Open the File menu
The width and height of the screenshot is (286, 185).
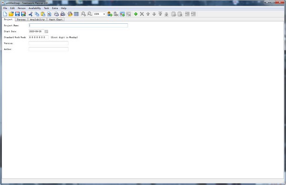[x=5, y=8]
